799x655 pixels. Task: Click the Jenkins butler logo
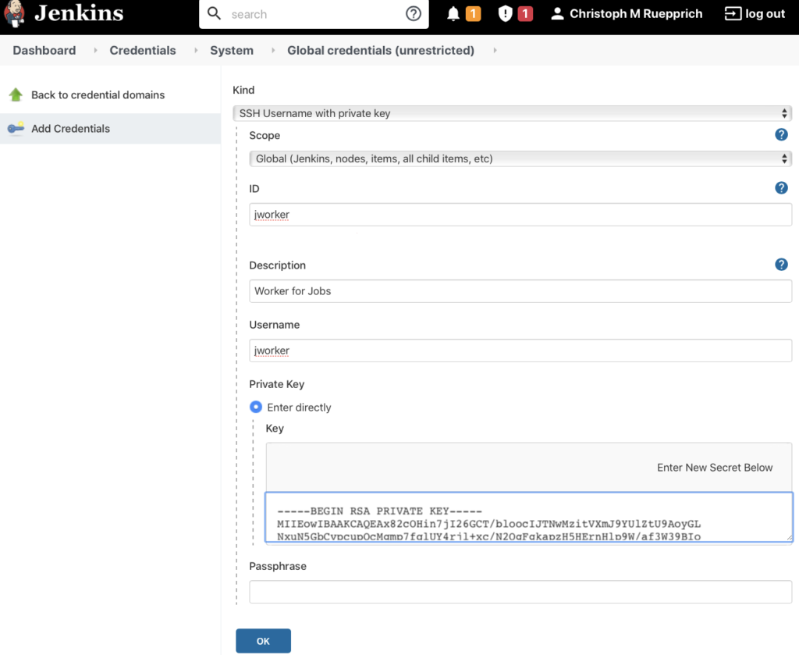[x=14, y=14]
